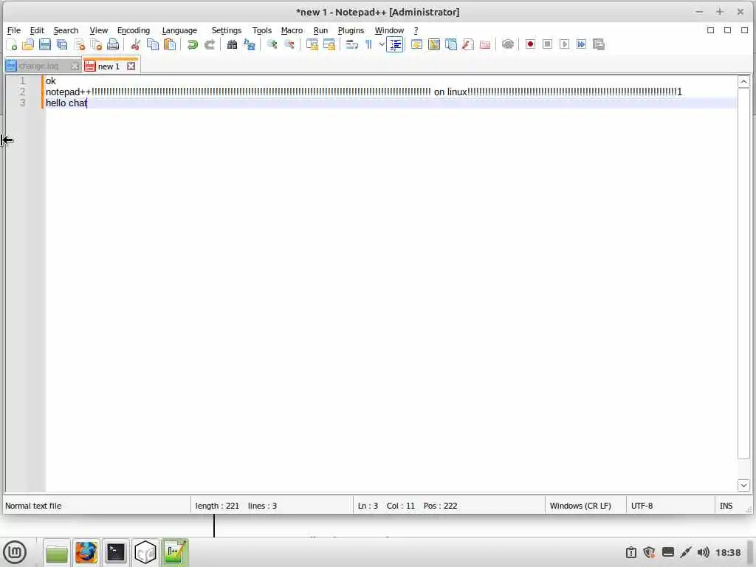Viewport: 756px width, 567px height.
Task: Show the Document Map panel icon
Action: 434,45
